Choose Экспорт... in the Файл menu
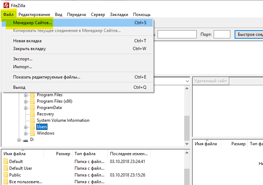Image resolution: width=263 pixels, height=185 pixels. point(77,59)
